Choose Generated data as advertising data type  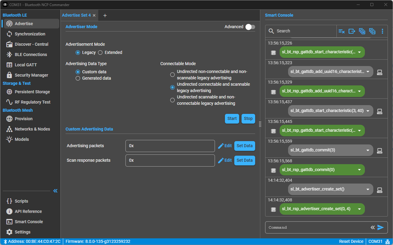[x=78, y=78]
